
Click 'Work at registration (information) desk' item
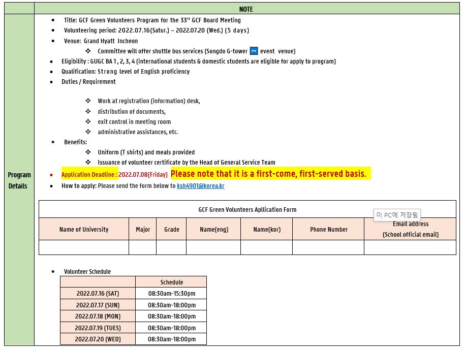(149, 101)
